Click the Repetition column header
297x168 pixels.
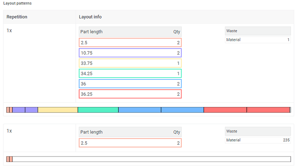[x=17, y=17]
